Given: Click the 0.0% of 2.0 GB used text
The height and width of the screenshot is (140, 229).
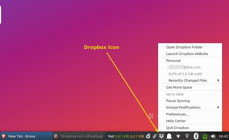Looking at the screenshot, I should [x=185, y=74].
